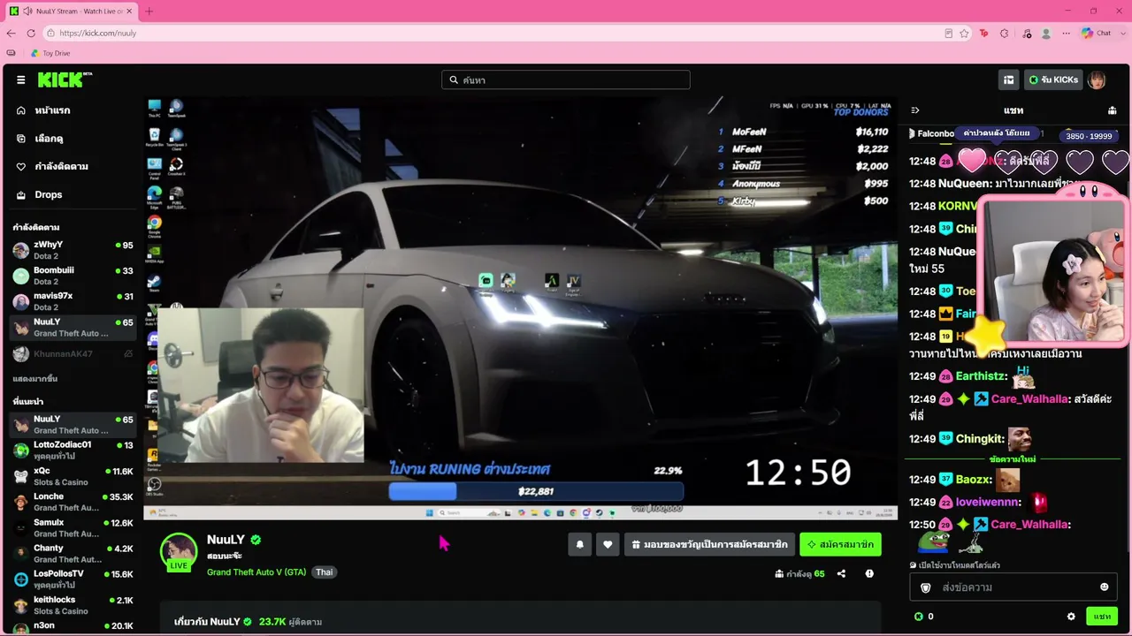Go back in the browser
This screenshot has width=1132, height=636.
click(11, 33)
